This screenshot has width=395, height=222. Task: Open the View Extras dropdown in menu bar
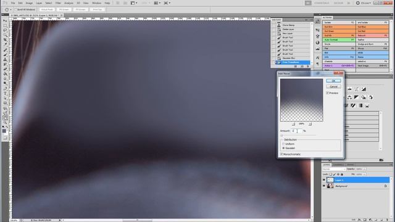[x=133, y=3]
